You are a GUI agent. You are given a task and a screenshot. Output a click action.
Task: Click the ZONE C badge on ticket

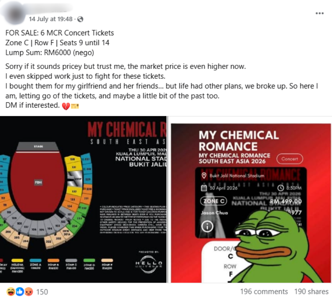(214, 201)
